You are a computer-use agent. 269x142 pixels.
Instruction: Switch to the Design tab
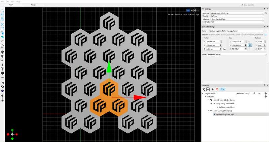point(11,5)
